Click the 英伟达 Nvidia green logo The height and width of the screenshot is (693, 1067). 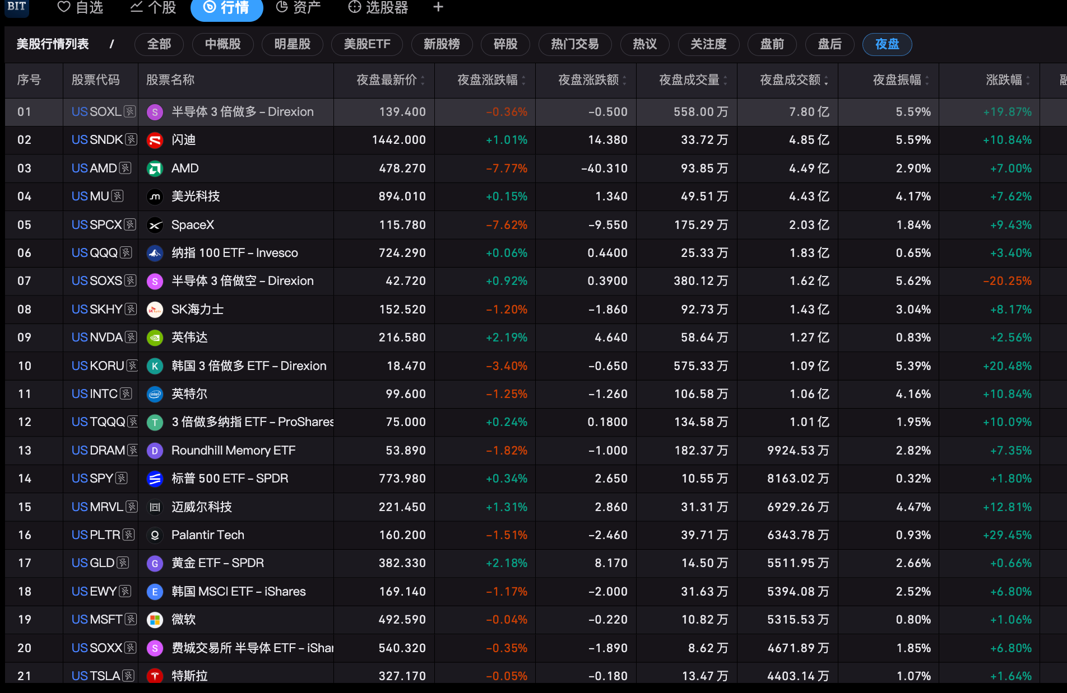point(155,338)
